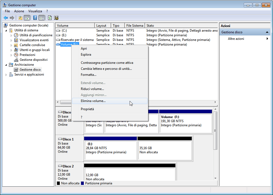The width and height of the screenshot is (273, 195).
Task: Select the 35,16 GB Non allocata space
Action: (165, 148)
